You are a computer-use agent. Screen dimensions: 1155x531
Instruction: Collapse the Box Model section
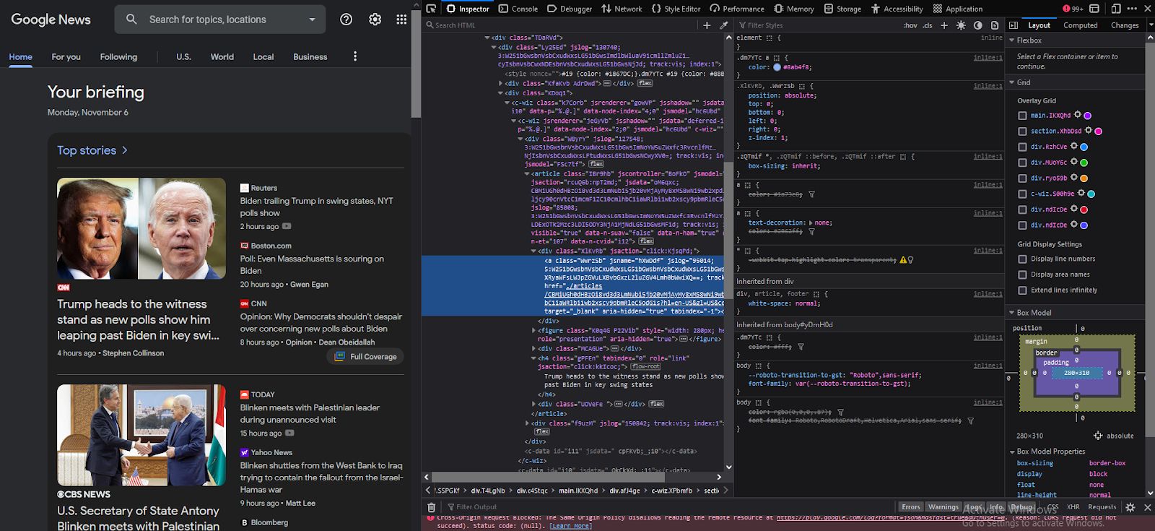1012,313
